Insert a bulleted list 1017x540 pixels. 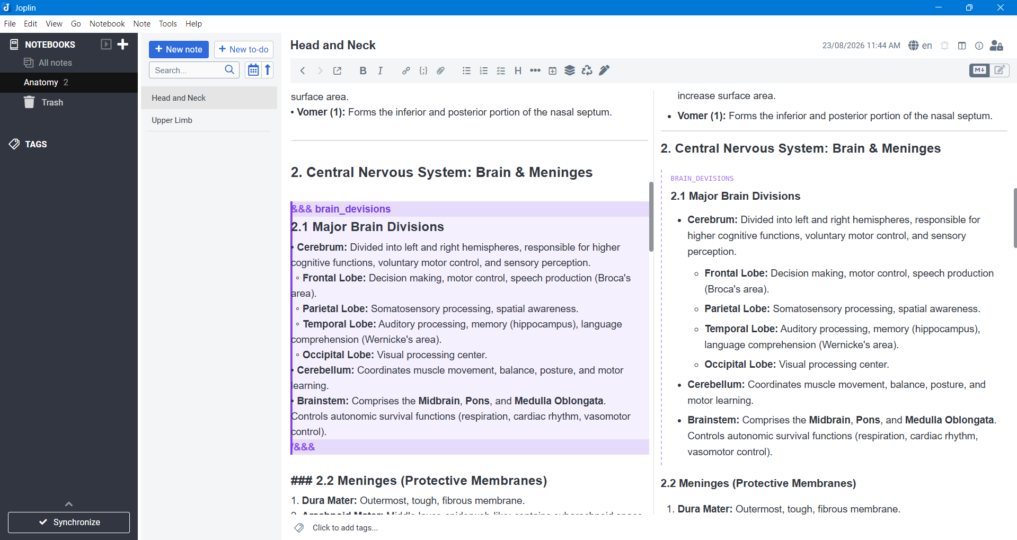pyautogui.click(x=466, y=70)
